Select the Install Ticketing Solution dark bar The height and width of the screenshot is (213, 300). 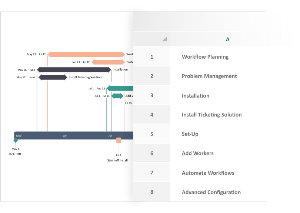(53, 77)
